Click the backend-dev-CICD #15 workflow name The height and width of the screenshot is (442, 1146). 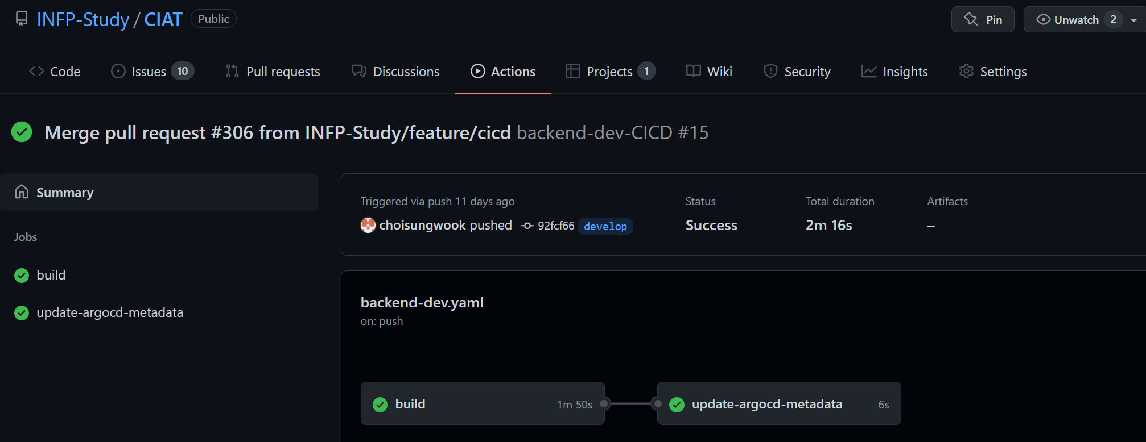click(613, 132)
